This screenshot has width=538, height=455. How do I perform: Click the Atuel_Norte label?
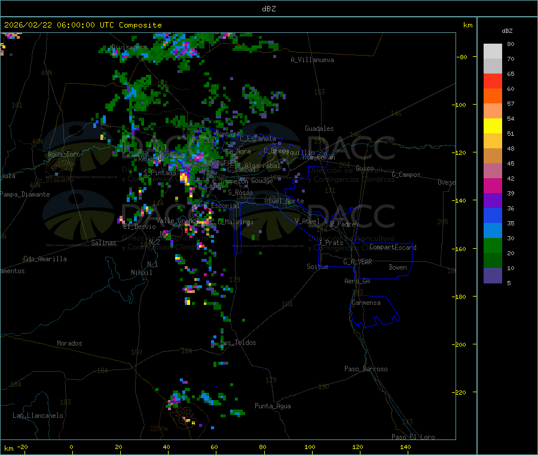click(284, 201)
